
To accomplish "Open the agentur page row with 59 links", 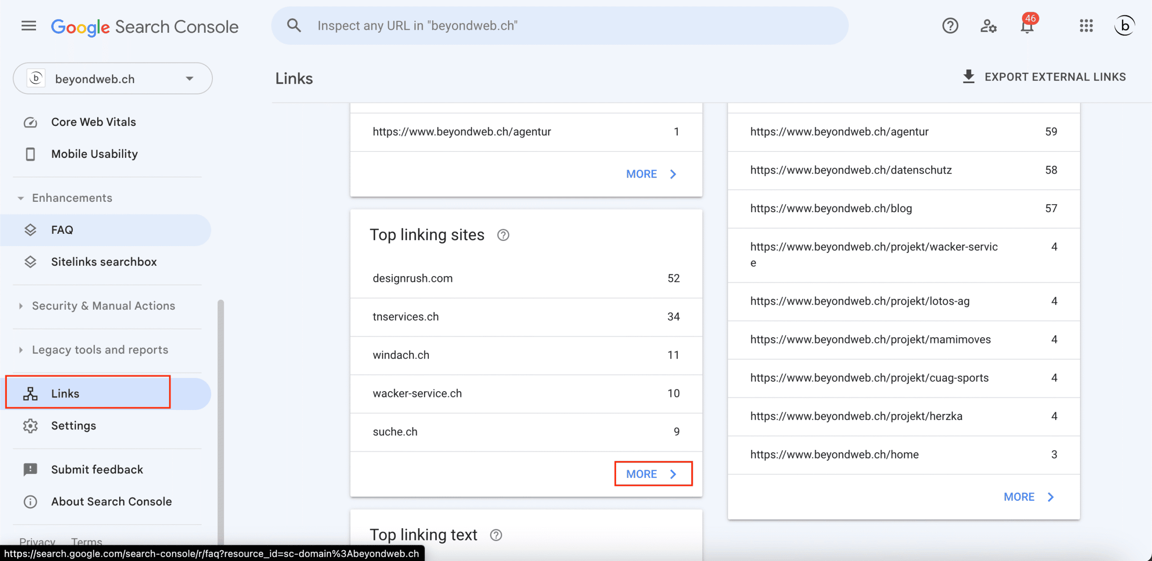I will [x=904, y=132].
